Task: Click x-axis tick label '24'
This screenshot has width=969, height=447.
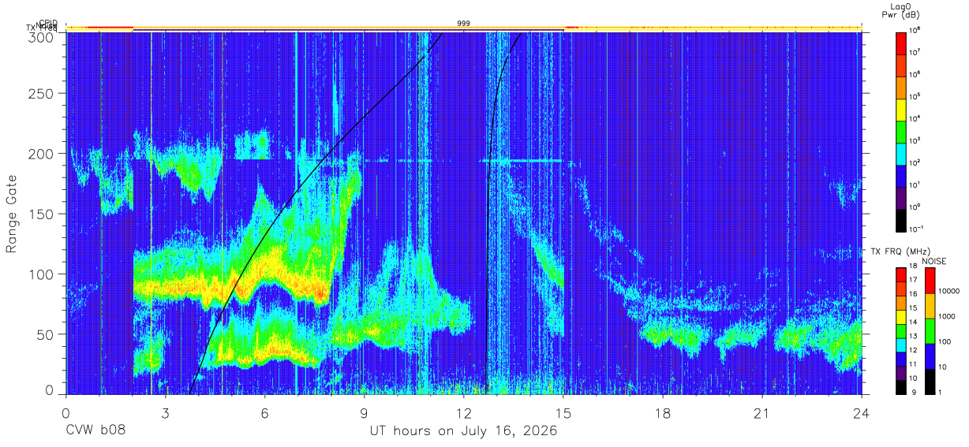Action: point(862,413)
